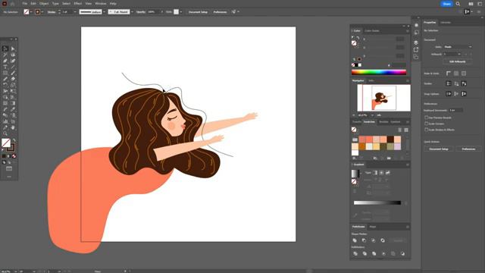Enable the Use Preview Bounds checkbox
Screen dimensions: 485x273
click(426, 118)
